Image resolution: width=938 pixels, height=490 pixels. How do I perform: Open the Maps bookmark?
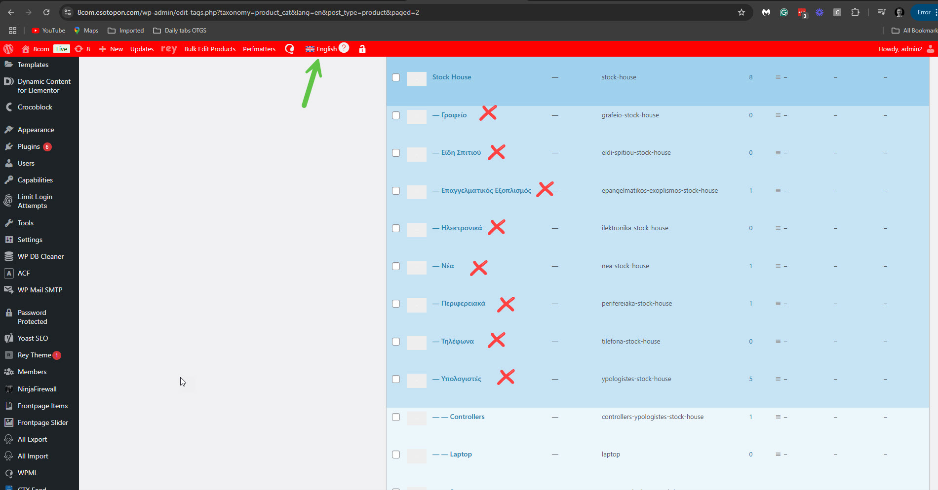click(x=86, y=31)
